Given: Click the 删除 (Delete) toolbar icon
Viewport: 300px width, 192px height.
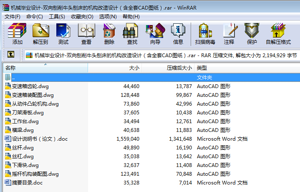Looking at the screenshot, I should tap(109, 30).
